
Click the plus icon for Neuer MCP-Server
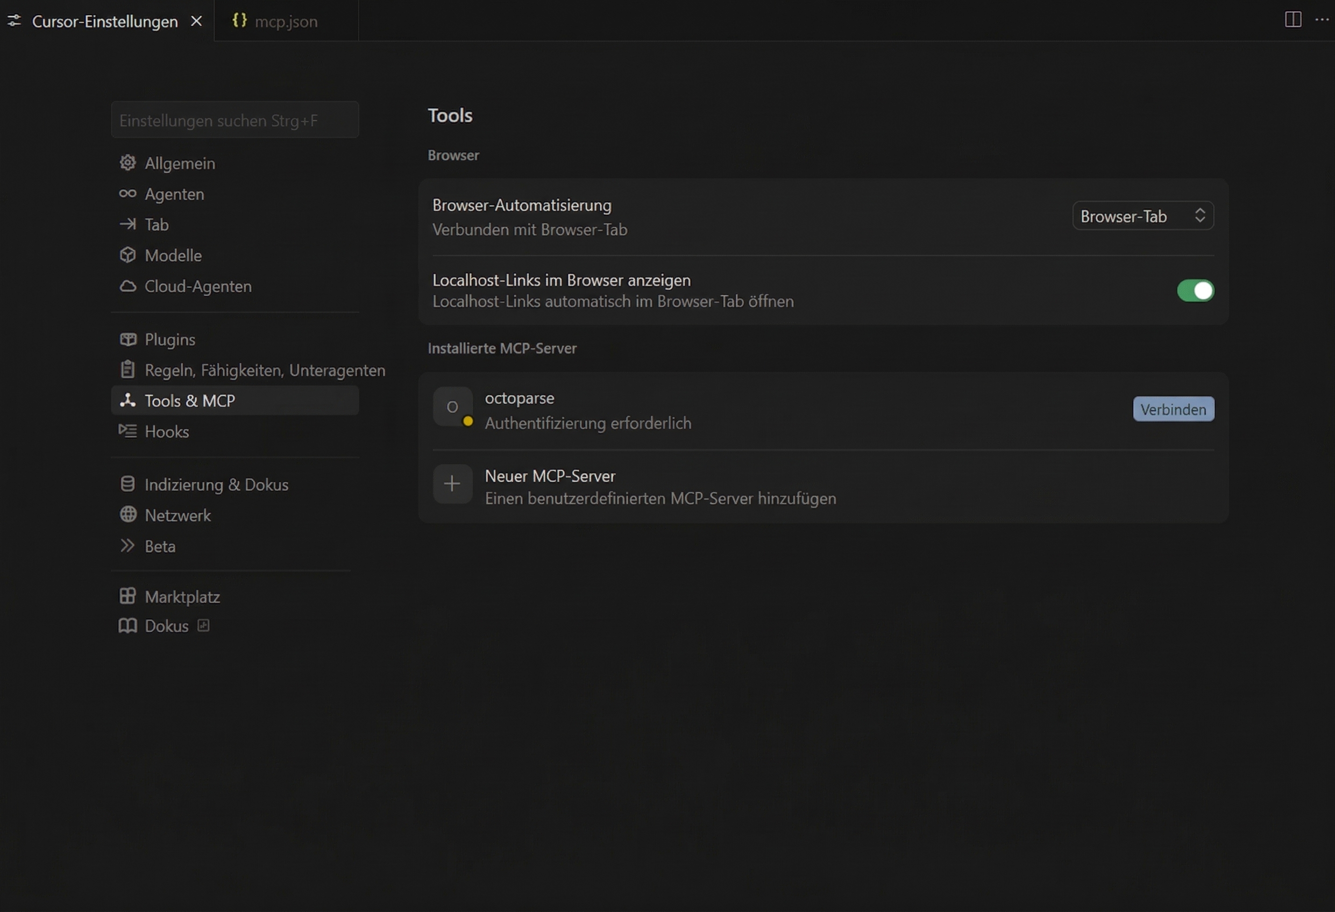coord(452,483)
